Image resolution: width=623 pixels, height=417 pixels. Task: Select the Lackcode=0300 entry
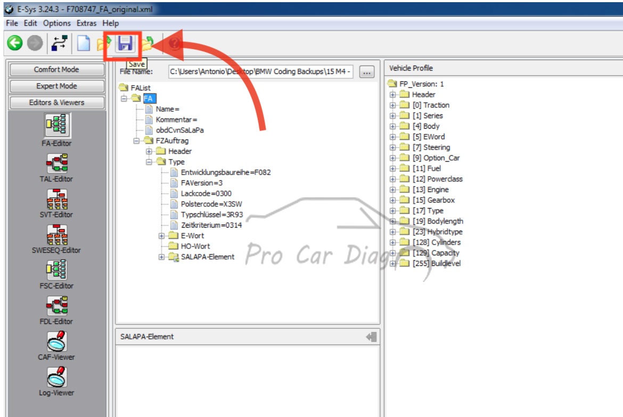tap(201, 194)
